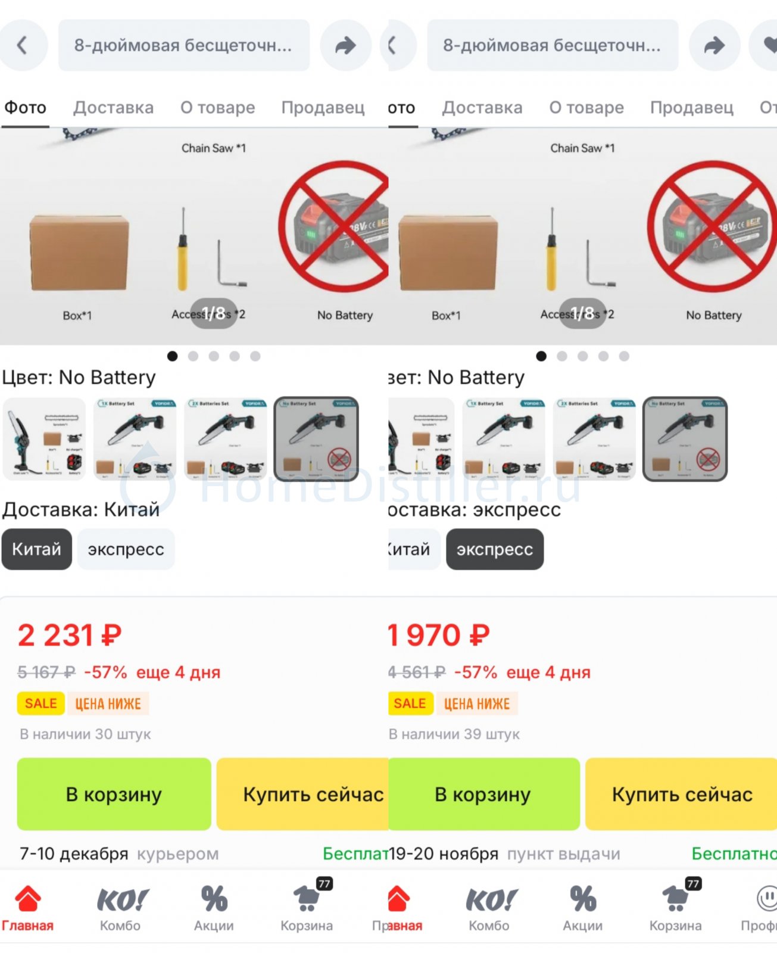Open Продавец tab in left screenshot

click(323, 108)
